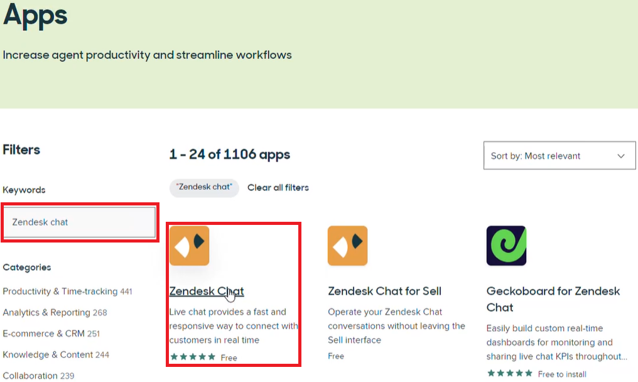Click the first star in Zendesk Chat rating
The image size is (638, 382).
point(173,357)
